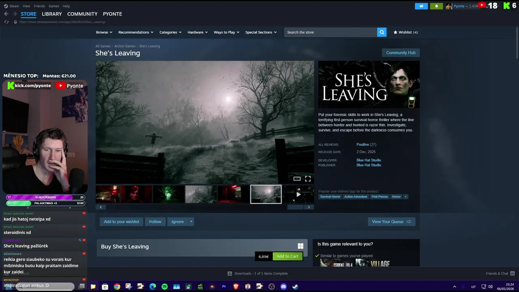The width and height of the screenshot is (519, 292).
Task: Expand the Categories dropdown
Action: (x=170, y=32)
